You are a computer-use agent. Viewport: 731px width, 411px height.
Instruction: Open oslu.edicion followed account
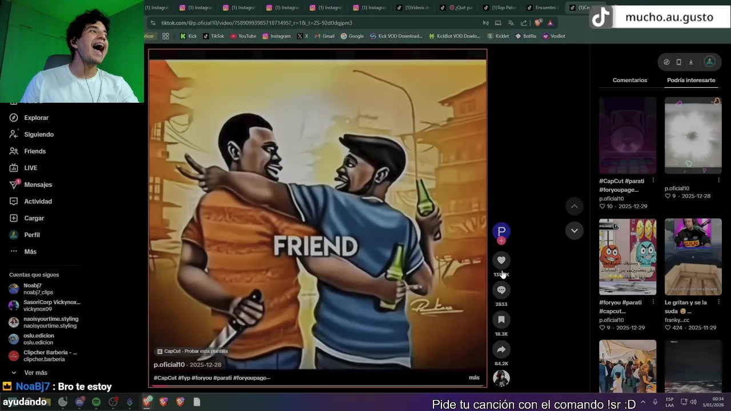pyautogui.click(x=32, y=339)
